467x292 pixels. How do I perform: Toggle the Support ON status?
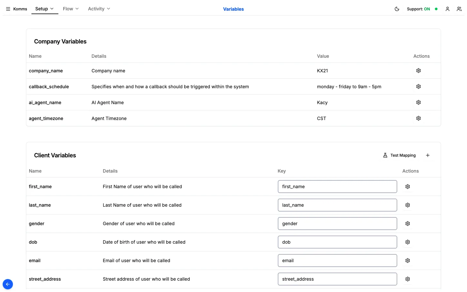point(422,9)
